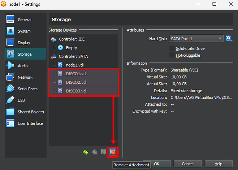Click the DISCO1.vdi hard disk icon
This screenshot has height=170, width=238.
[60, 74]
